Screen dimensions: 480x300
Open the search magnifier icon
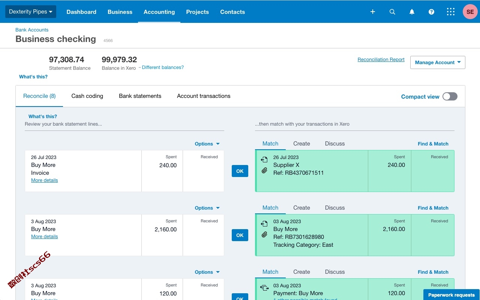point(392,12)
